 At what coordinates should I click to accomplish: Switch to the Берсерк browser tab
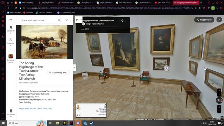[47, 2]
